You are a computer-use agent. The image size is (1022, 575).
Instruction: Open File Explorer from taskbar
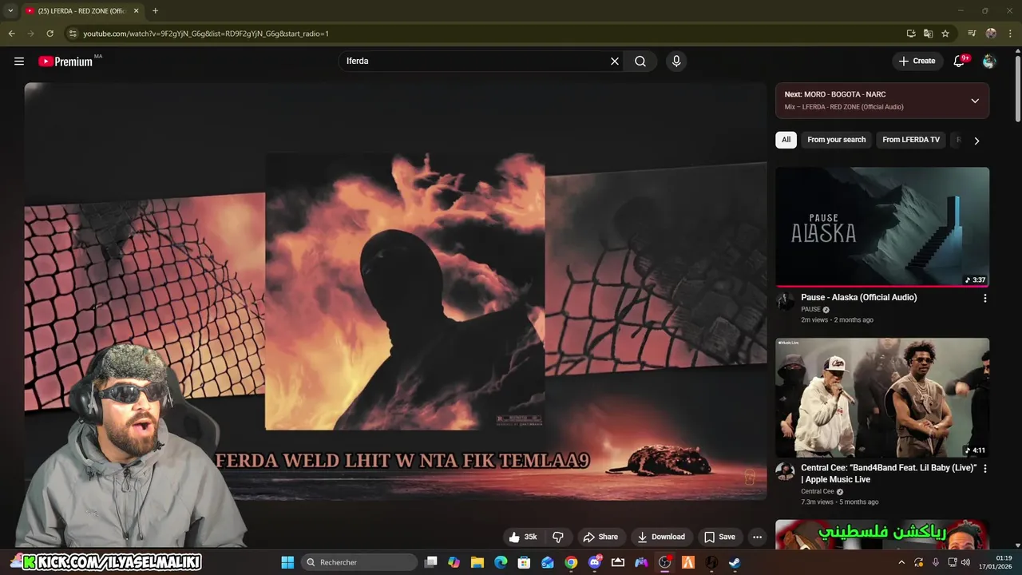tap(477, 562)
